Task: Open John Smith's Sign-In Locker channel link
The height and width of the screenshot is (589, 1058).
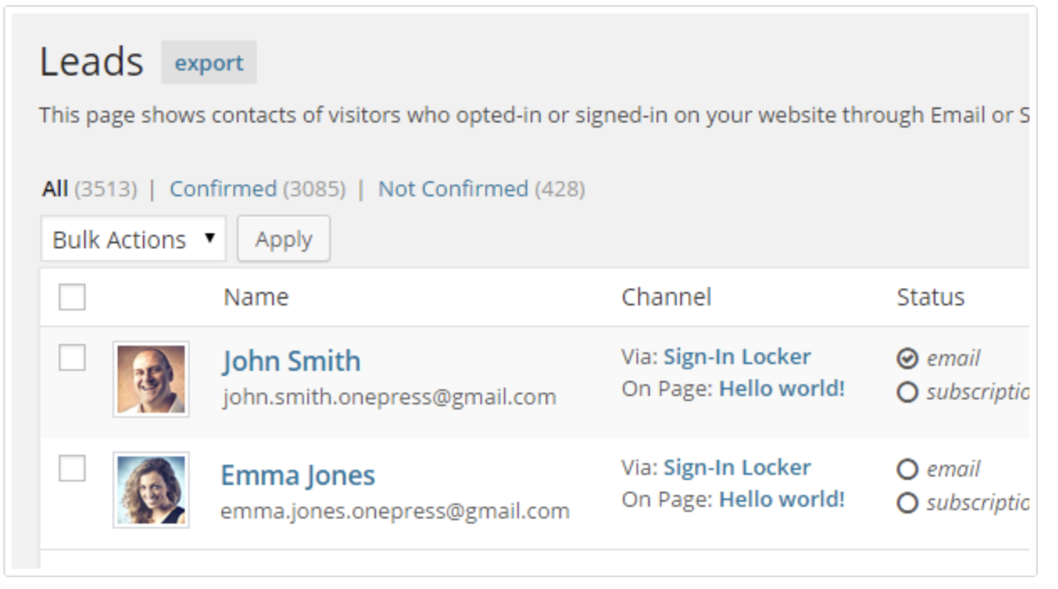Action: click(x=737, y=357)
